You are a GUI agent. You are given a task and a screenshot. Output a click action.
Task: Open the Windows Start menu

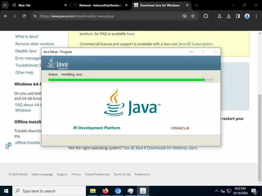(x=6, y=191)
